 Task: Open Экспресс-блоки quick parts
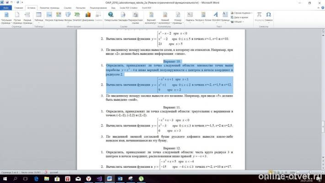[203, 17]
